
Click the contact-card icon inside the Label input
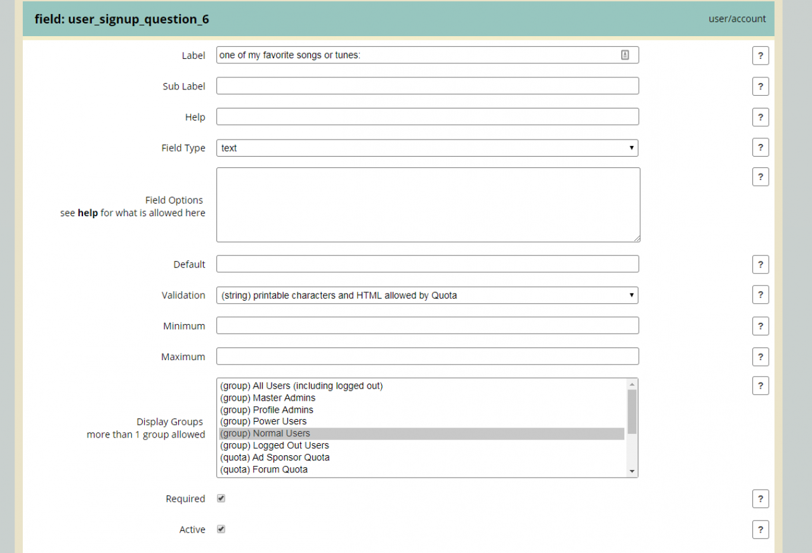625,55
